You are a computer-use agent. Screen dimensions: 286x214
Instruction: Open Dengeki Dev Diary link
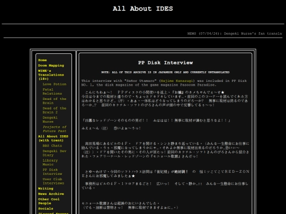coord(55,153)
